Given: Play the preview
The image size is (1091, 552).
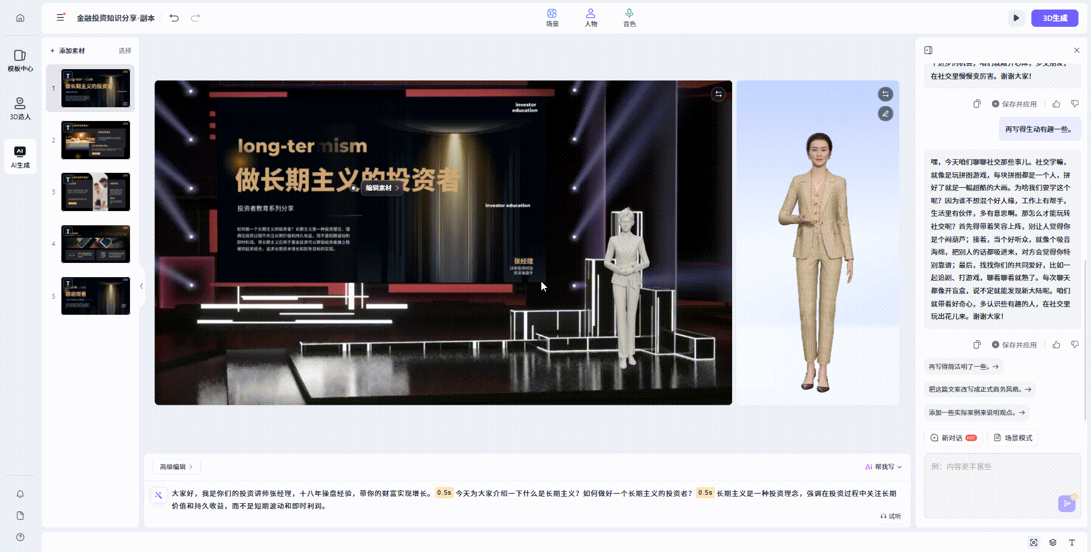Looking at the screenshot, I should point(1016,18).
